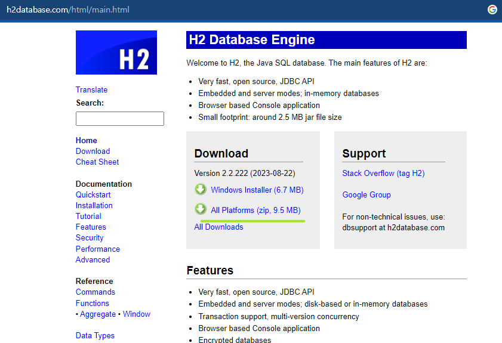The width and height of the screenshot is (502, 343).
Task: Click the Download section heading
Action: coord(221,153)
